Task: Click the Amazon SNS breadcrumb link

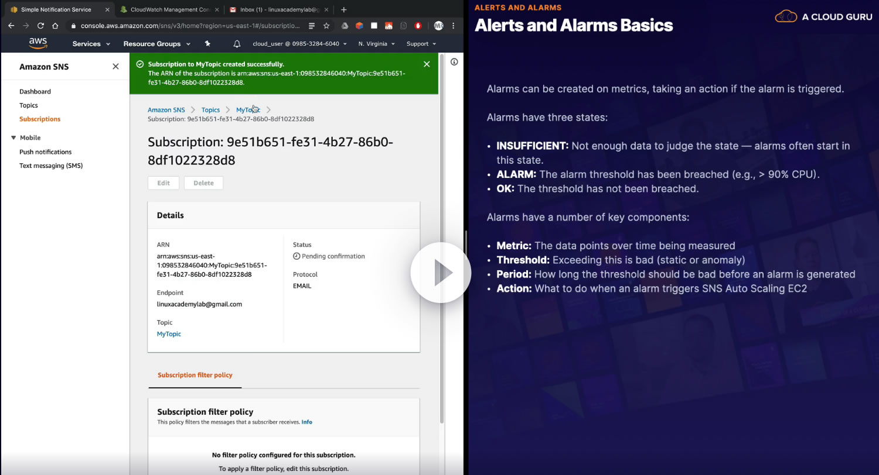Action: 166,110
